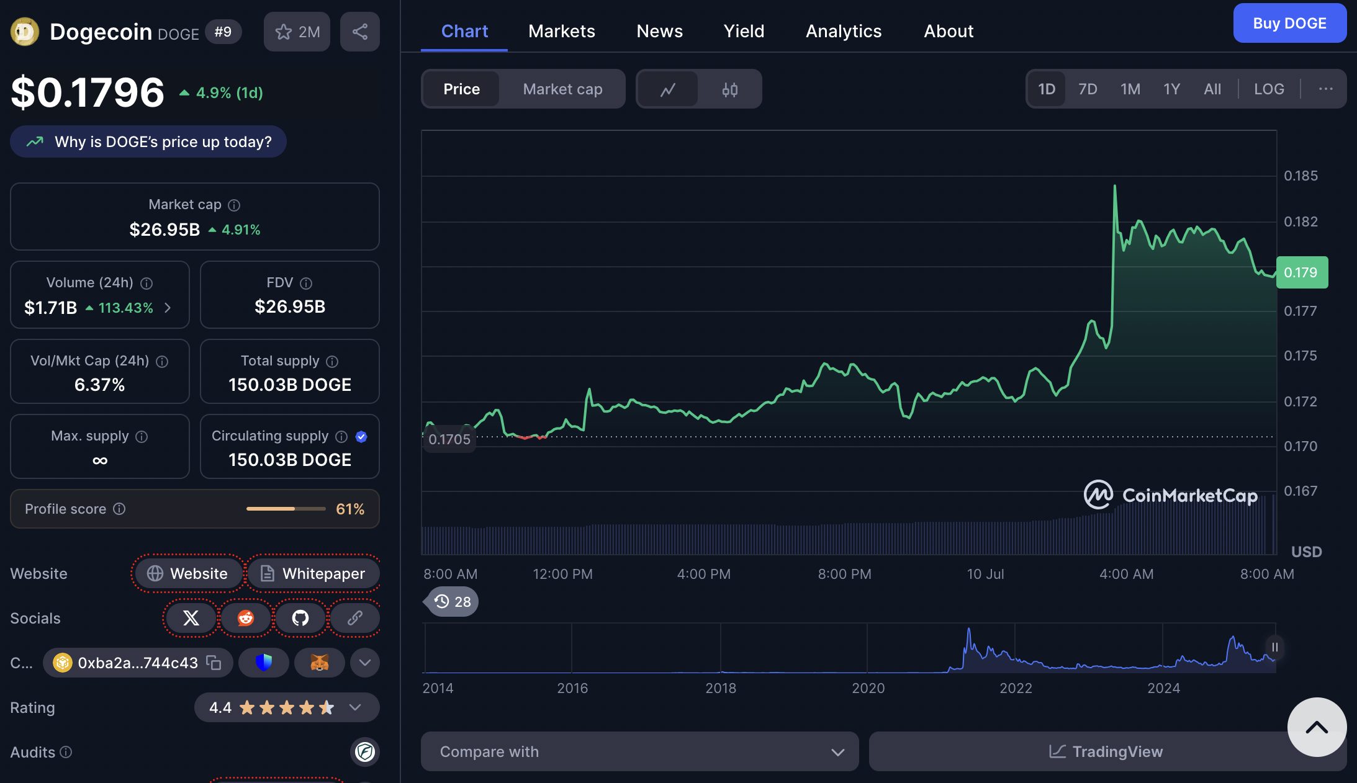Expand Volume (24h) details arrow
This screenshot has height=783, width=1357.
(x=168, y=308)
